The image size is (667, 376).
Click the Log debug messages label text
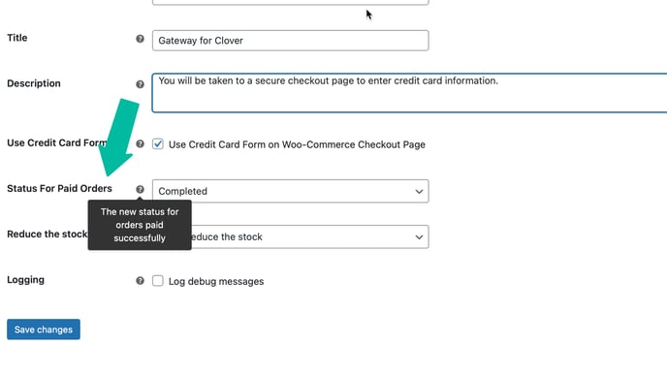tap(216, 282)
